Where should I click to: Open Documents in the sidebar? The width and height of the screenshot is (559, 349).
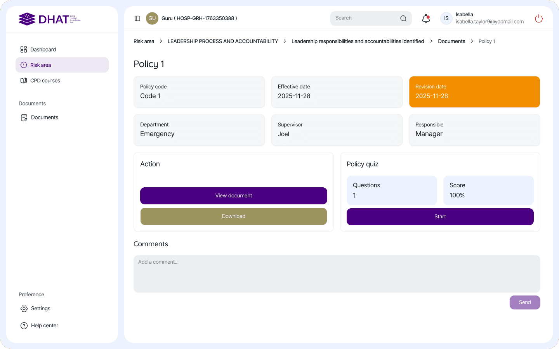pos(44,117)
